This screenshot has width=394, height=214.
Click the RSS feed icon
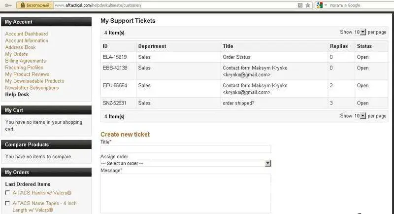coord(300,5)
